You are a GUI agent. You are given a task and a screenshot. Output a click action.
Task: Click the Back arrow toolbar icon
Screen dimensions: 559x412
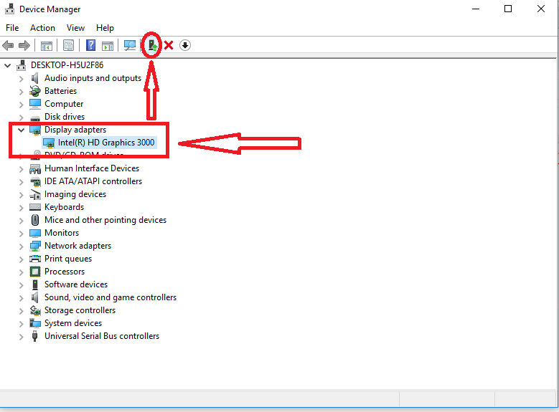tap(8, 45)
